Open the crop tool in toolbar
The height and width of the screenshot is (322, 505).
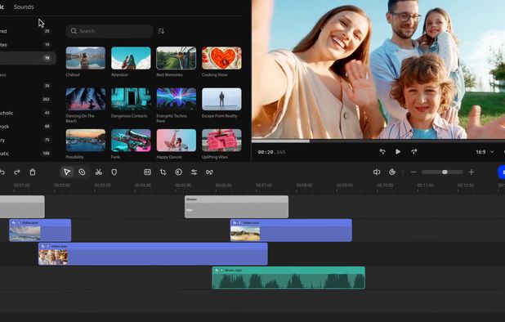pos(163,172)
